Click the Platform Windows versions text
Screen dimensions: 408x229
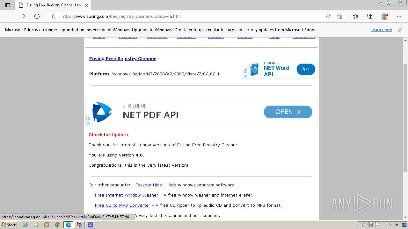[154, 74]
